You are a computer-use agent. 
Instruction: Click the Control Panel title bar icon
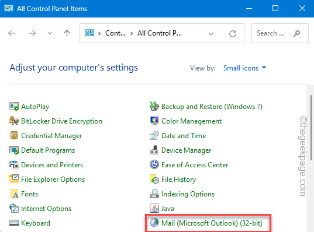[x=9, y=8]
